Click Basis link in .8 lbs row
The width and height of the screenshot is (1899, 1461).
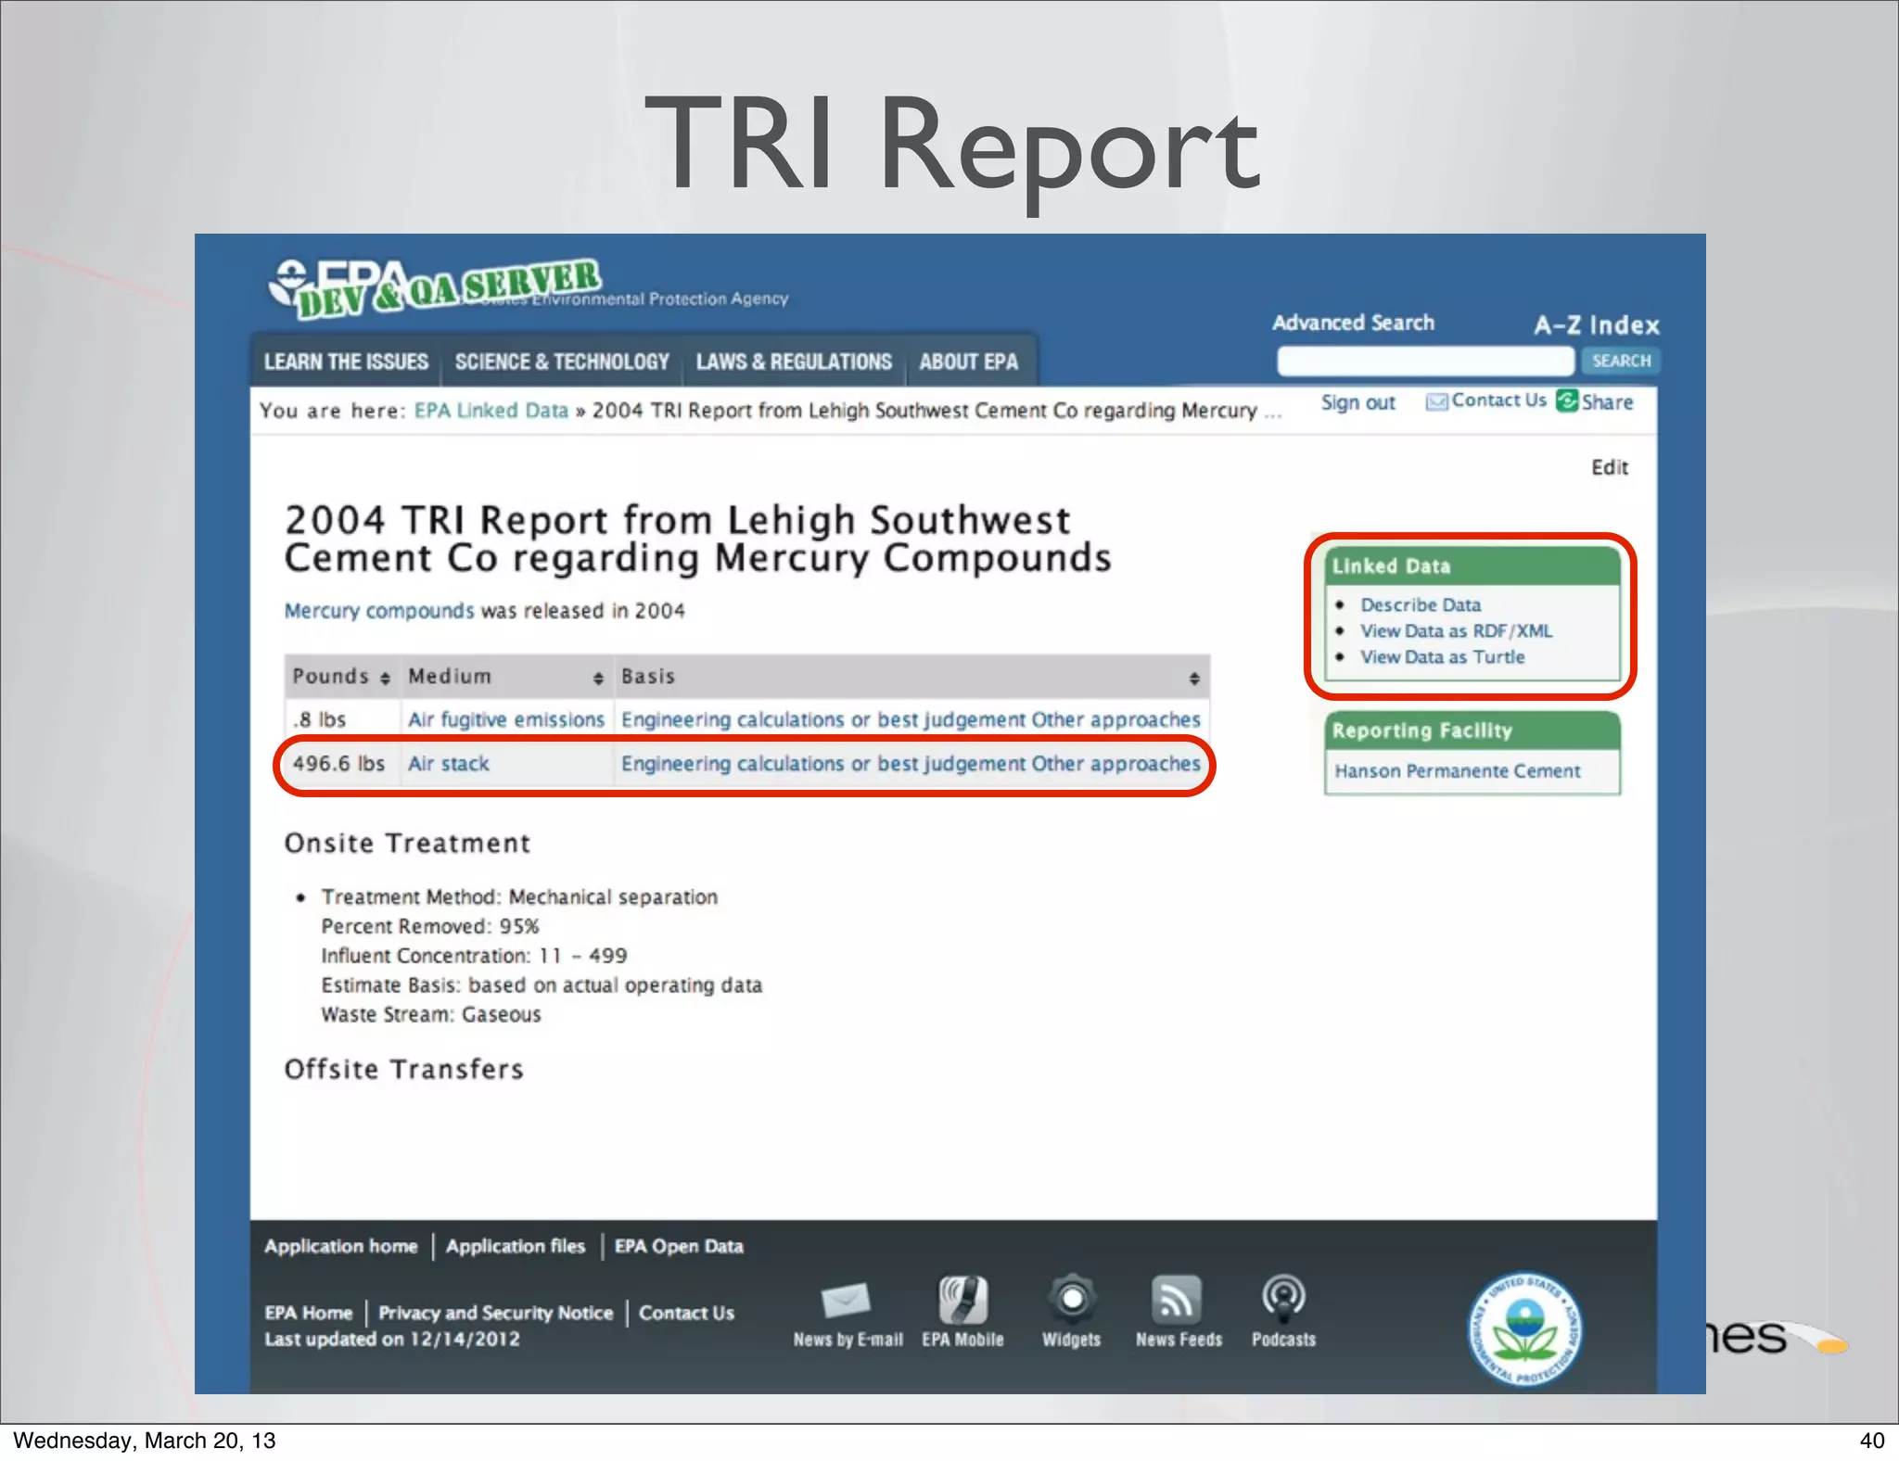coord(911,720)
